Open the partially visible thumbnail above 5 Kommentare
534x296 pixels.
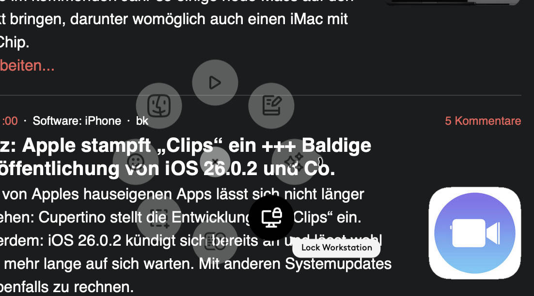pos(453,2)
